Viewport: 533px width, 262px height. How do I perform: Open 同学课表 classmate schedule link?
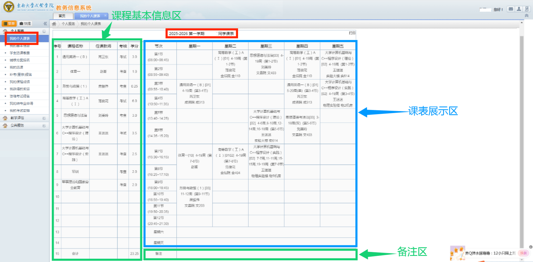[x=226, y=34]
